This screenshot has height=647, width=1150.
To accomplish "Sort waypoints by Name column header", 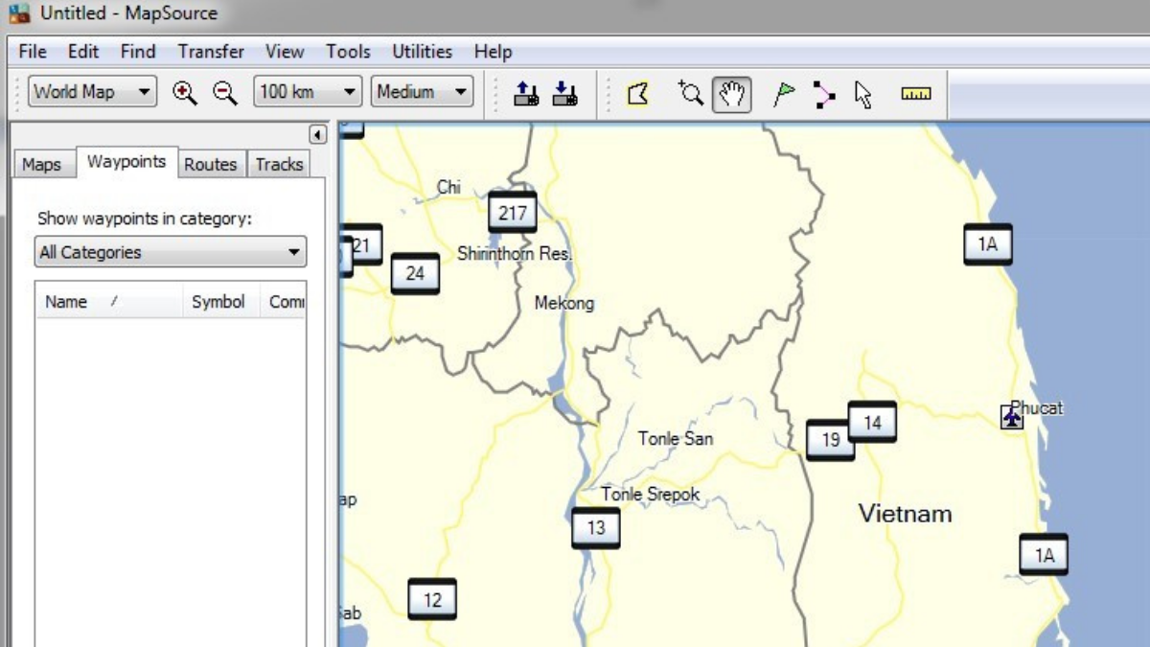I will pyautogui.click(x=109, y=302).
